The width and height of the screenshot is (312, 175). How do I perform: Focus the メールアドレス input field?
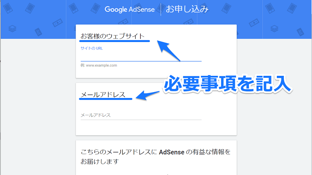141,115
